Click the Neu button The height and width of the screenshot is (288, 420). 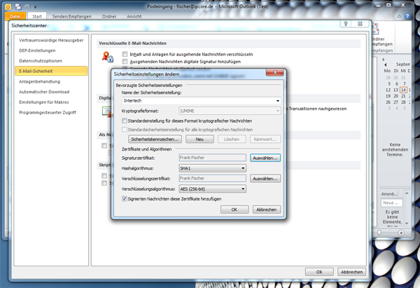tap(199, 139)
